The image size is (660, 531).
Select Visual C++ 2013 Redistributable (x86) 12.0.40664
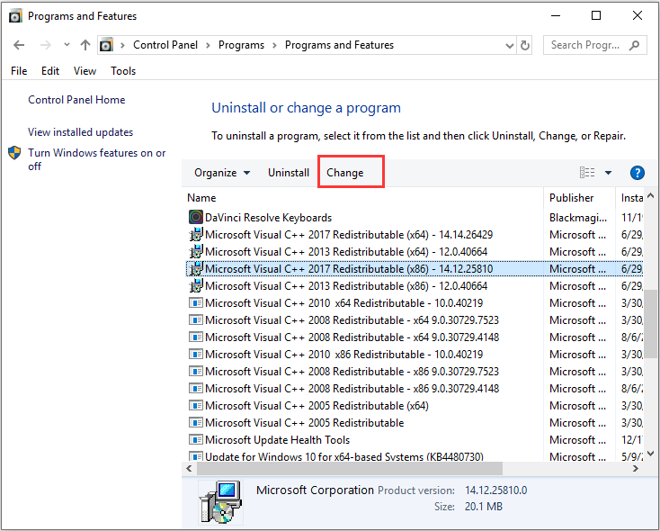(x=346, y=286)
